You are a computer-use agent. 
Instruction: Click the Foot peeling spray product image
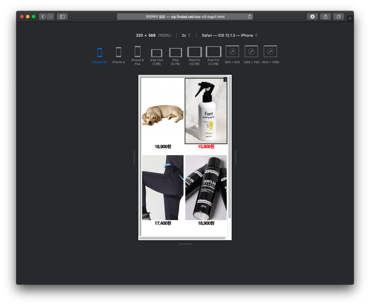[x=206, y=111]
